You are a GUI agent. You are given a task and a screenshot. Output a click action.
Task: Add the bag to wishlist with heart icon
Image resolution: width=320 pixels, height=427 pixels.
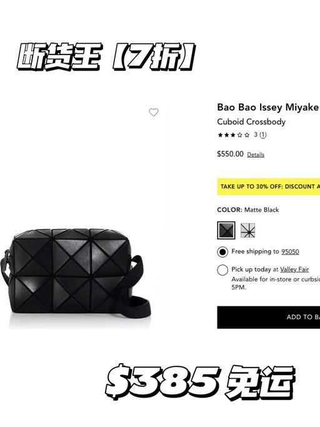(x=153, y=112)
